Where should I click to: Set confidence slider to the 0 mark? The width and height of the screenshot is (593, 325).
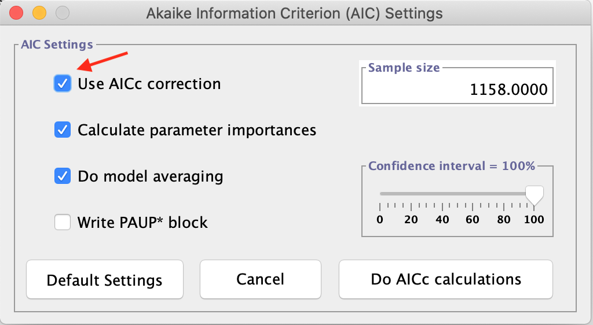[x=380, y=194]
